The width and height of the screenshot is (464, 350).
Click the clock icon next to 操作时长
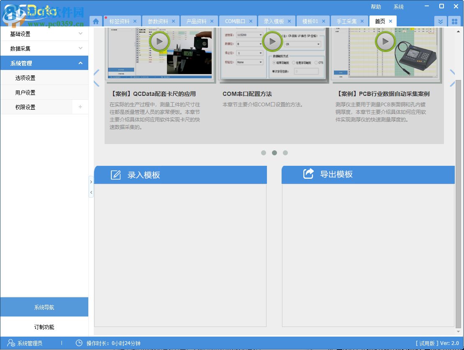[79, 343]
